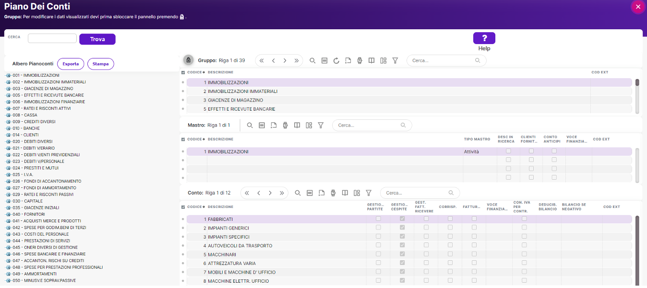Open the column layout icon in Conto toolbar

(x=357, y=193)
